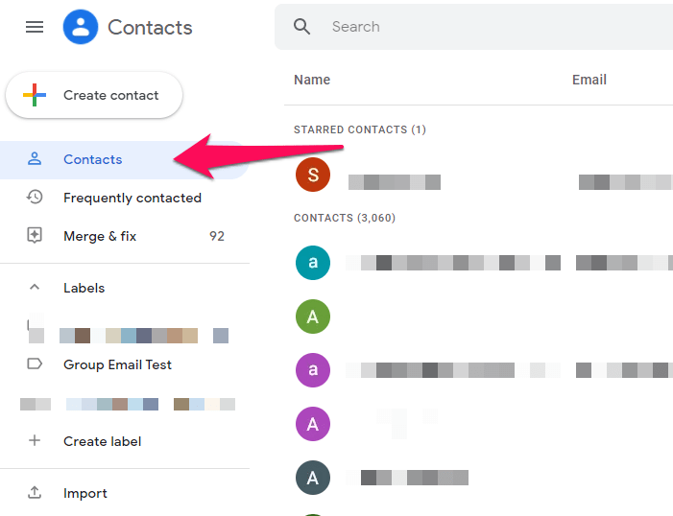The width and height of the screenshot is (673, 516).
Task: Open the Group Email Test label
Action: [125, 364]
